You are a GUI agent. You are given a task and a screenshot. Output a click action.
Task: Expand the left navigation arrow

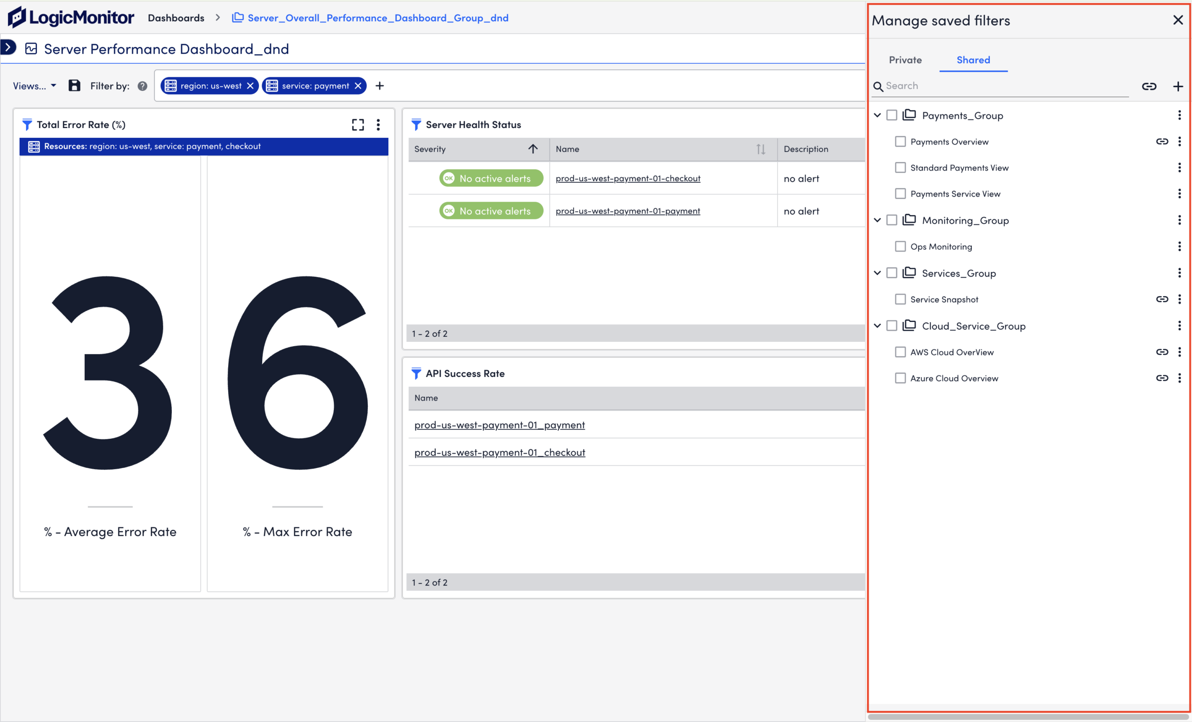tap(8, 48)
